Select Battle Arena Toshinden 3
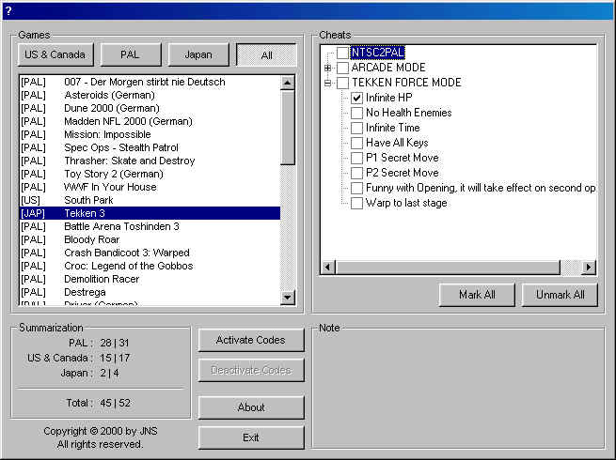This screenshot has width=616, height=460. 150,226
